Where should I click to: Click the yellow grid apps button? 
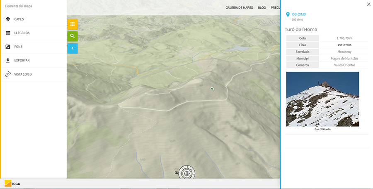click(73, 24)
